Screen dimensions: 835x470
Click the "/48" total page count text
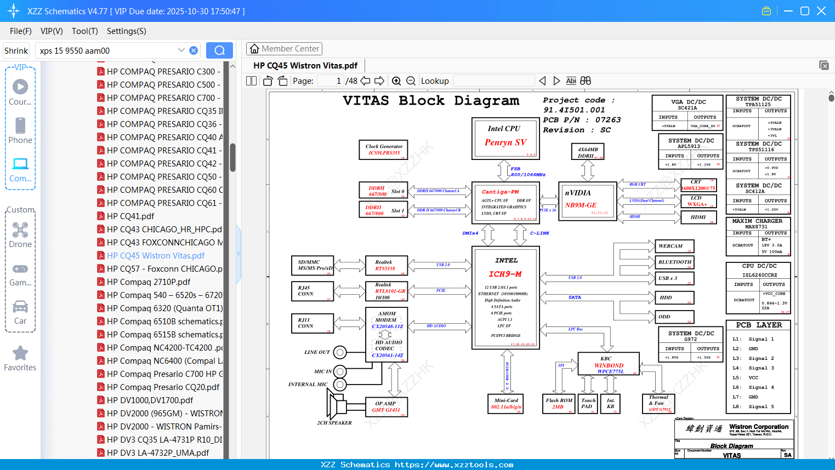[351, 81]
